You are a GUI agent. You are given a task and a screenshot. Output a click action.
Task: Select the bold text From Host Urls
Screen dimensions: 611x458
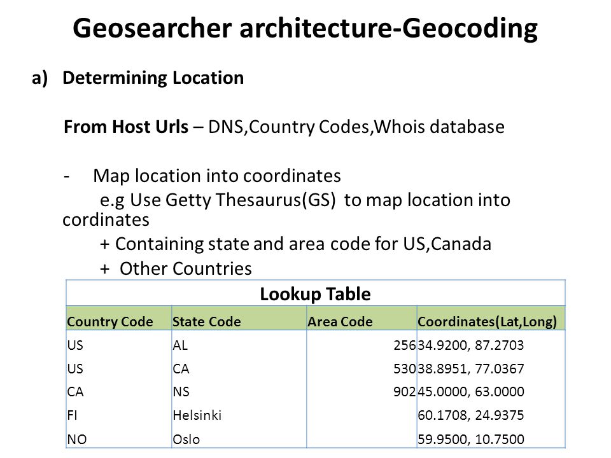click(126, 127)
